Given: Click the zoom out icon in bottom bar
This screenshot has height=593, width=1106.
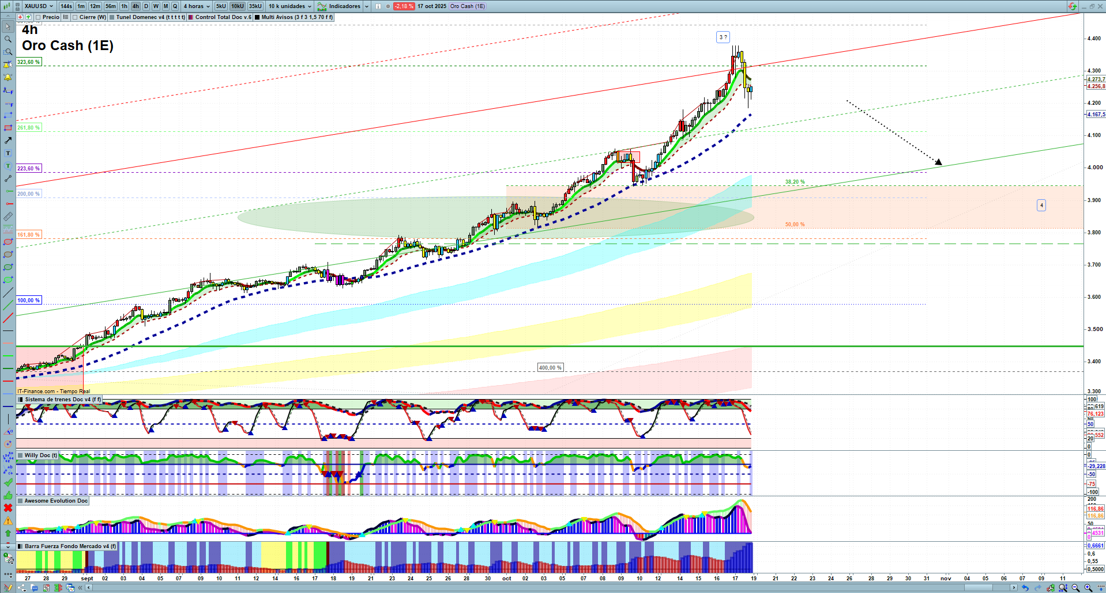Looking at the screenshot, I should point(1075,588).
